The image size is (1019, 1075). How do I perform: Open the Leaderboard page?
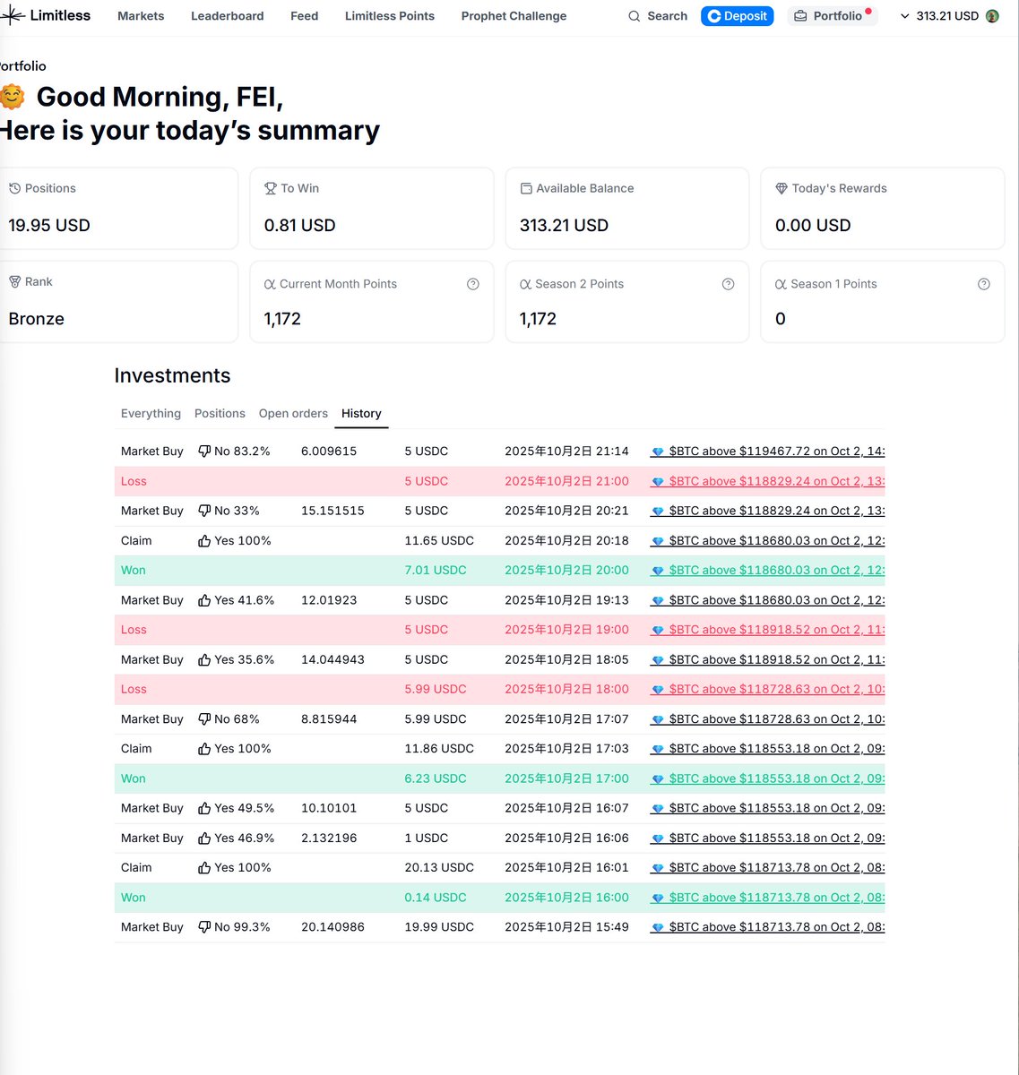[227, 16]
